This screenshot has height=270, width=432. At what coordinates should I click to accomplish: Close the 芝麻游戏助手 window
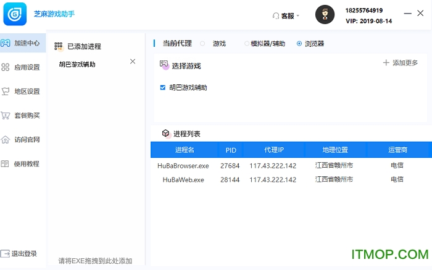420,13
